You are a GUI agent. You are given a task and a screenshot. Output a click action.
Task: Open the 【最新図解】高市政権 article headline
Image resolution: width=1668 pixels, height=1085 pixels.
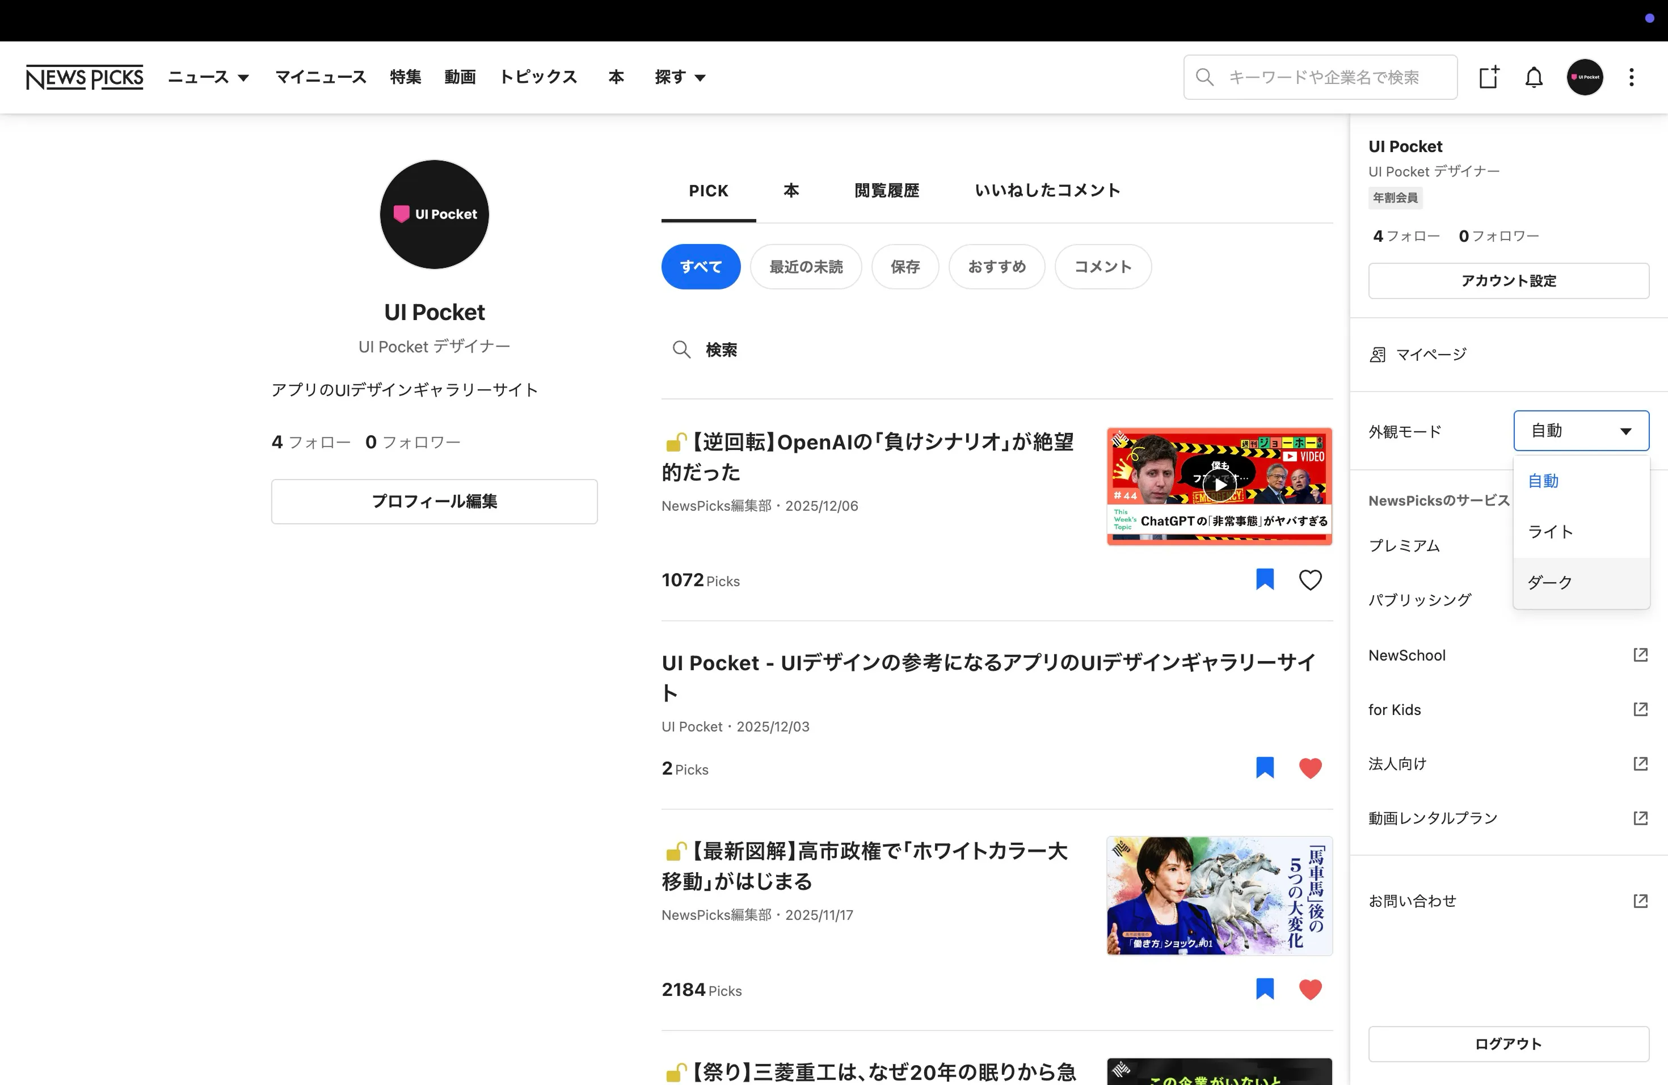(865, 865)
